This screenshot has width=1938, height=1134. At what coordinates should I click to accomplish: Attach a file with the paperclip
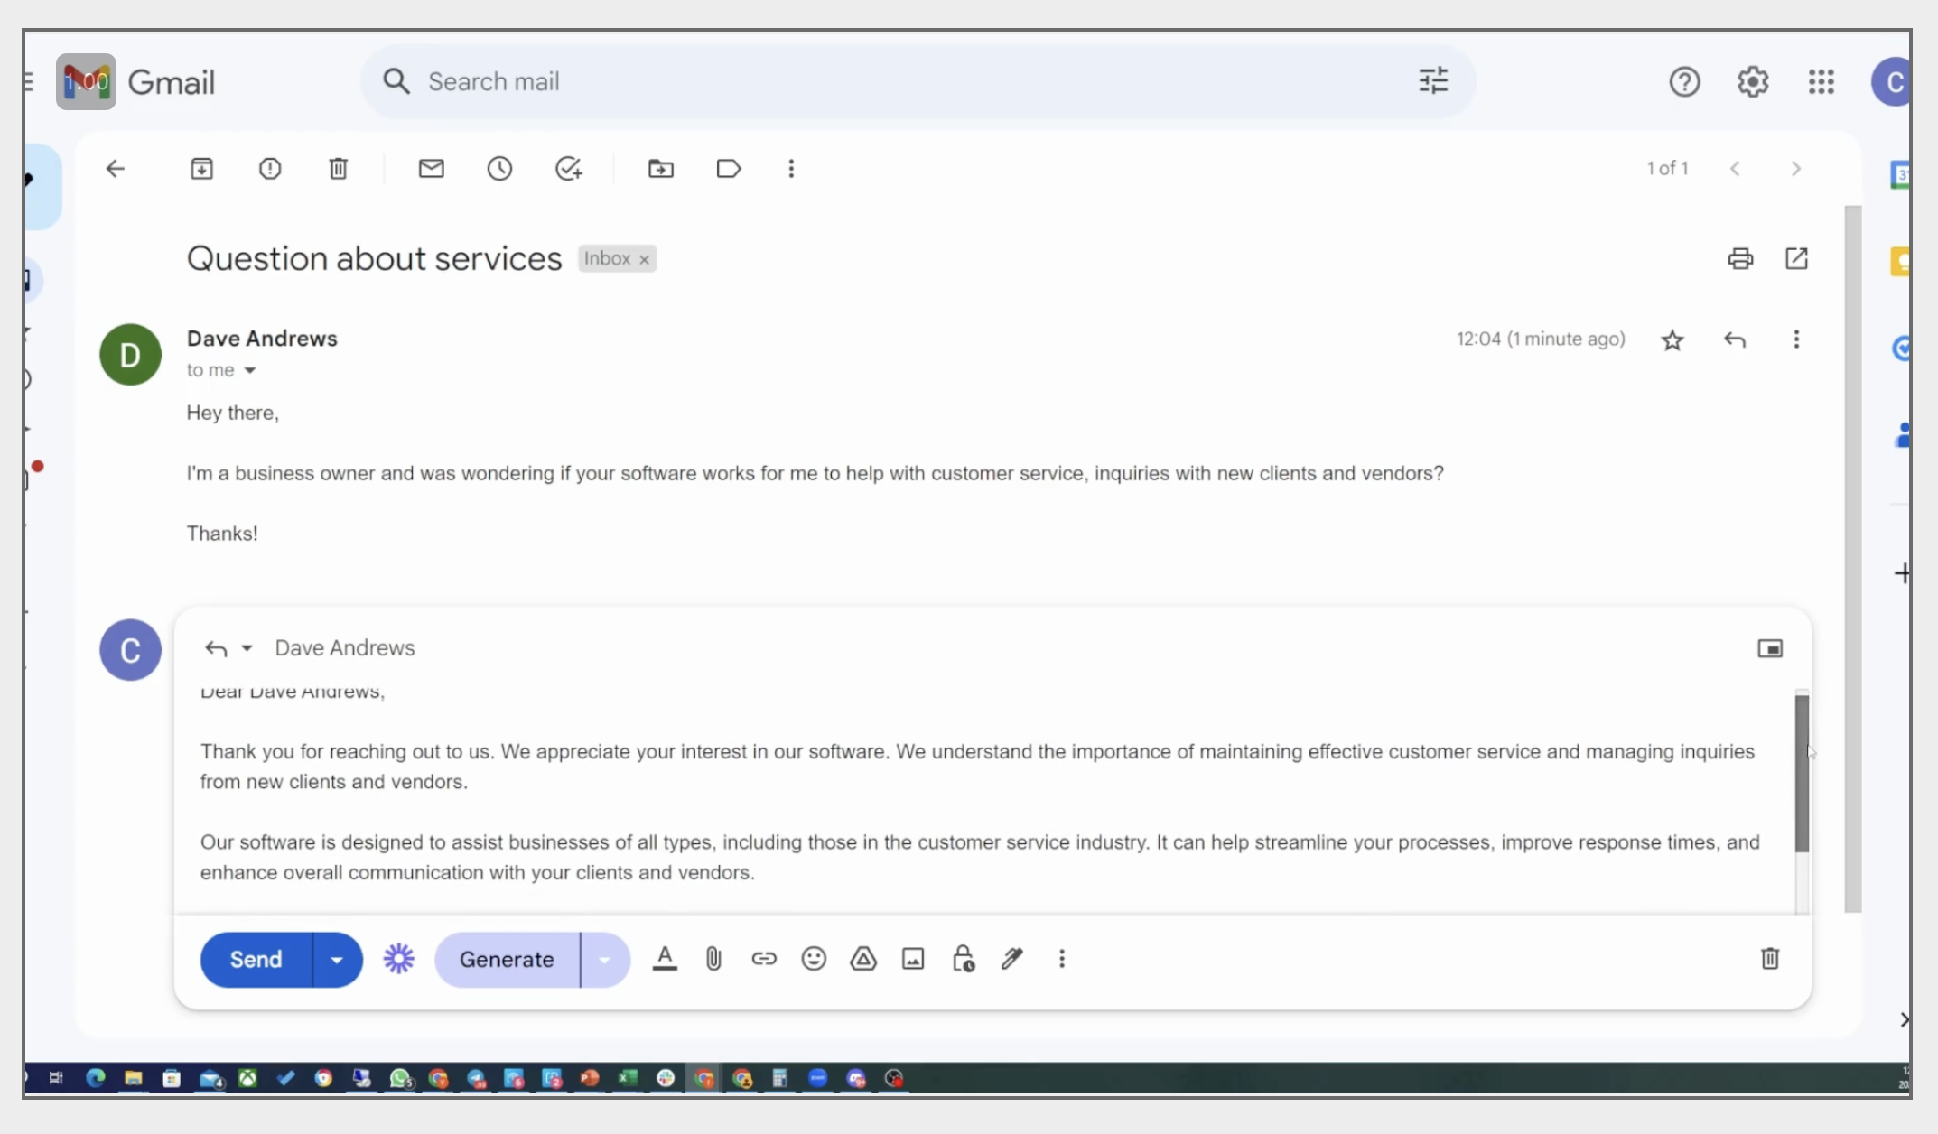[x=713, y=959]
